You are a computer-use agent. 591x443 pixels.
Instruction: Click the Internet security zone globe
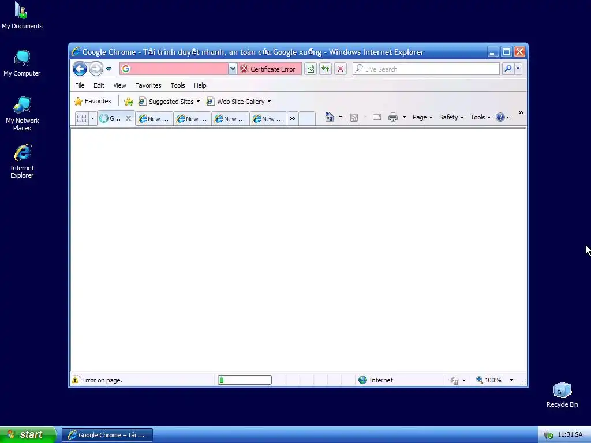pyautogui.click(x=362, y=380)
